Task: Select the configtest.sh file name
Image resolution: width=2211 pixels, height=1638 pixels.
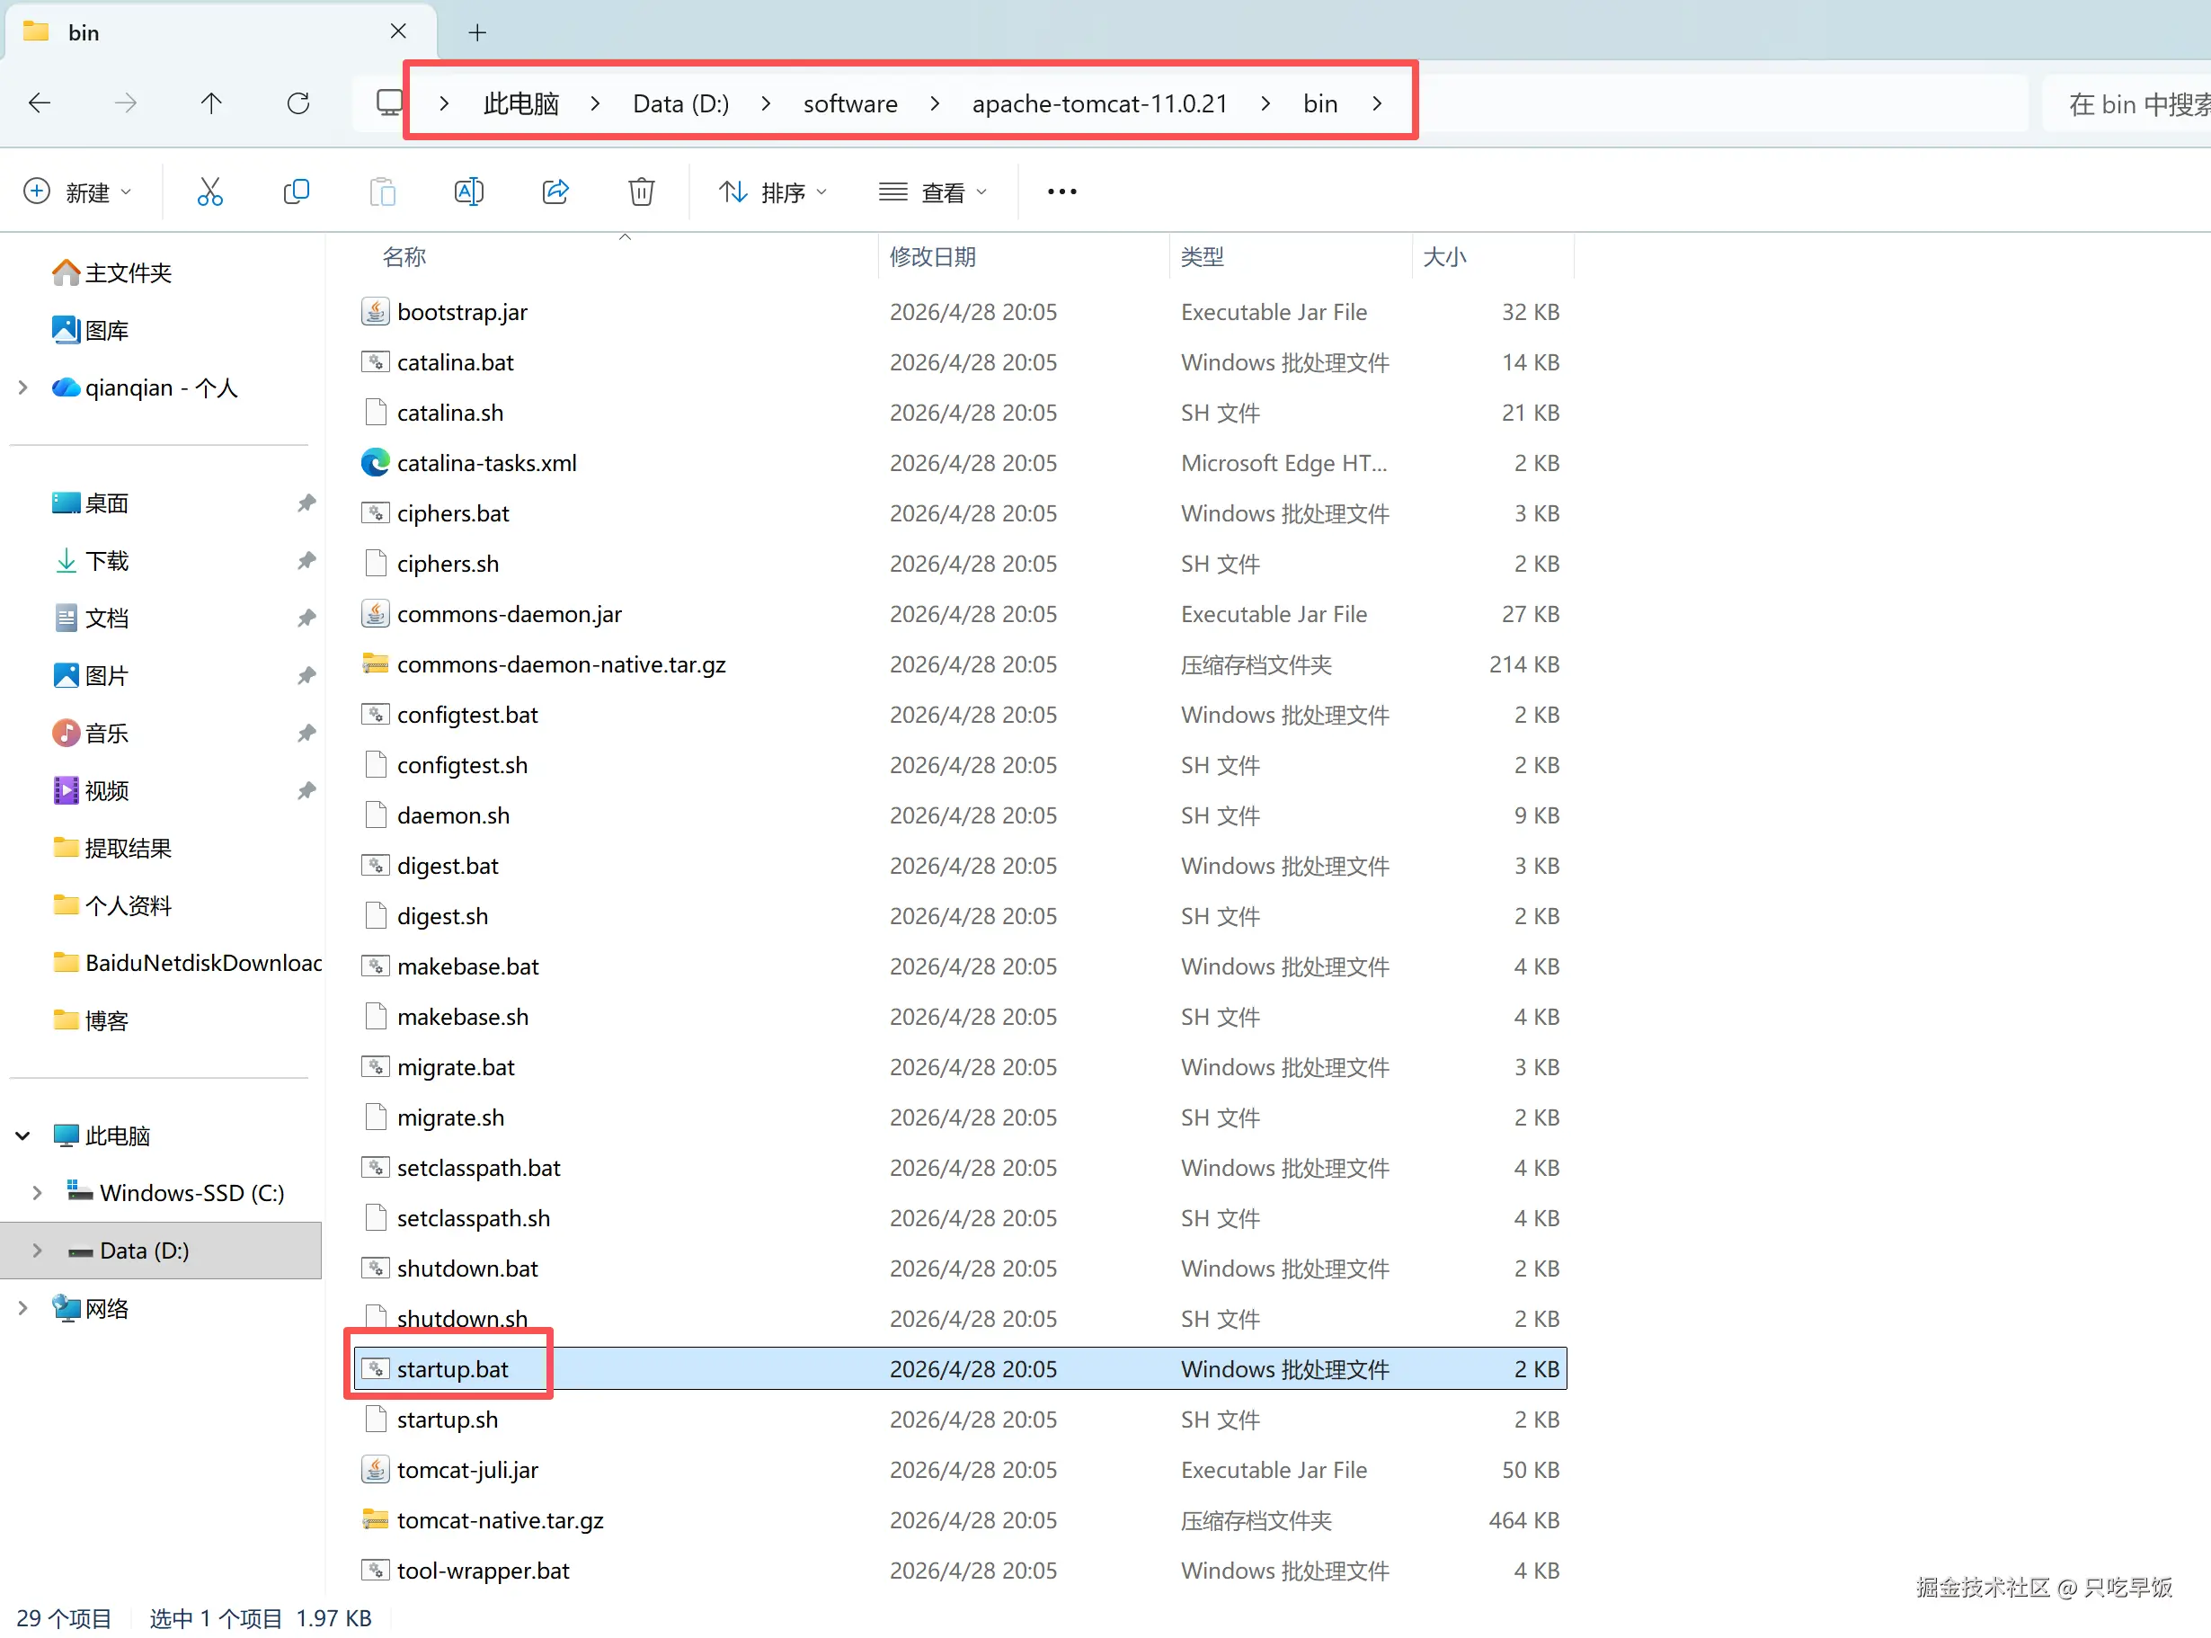Action: pos(463,765)
